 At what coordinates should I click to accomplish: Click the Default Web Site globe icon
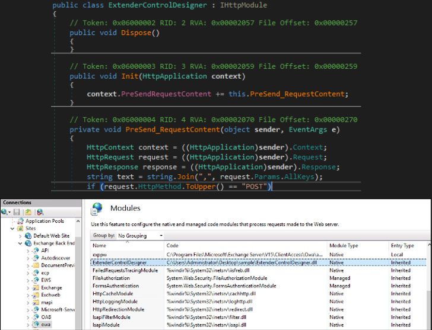point(28,235)
